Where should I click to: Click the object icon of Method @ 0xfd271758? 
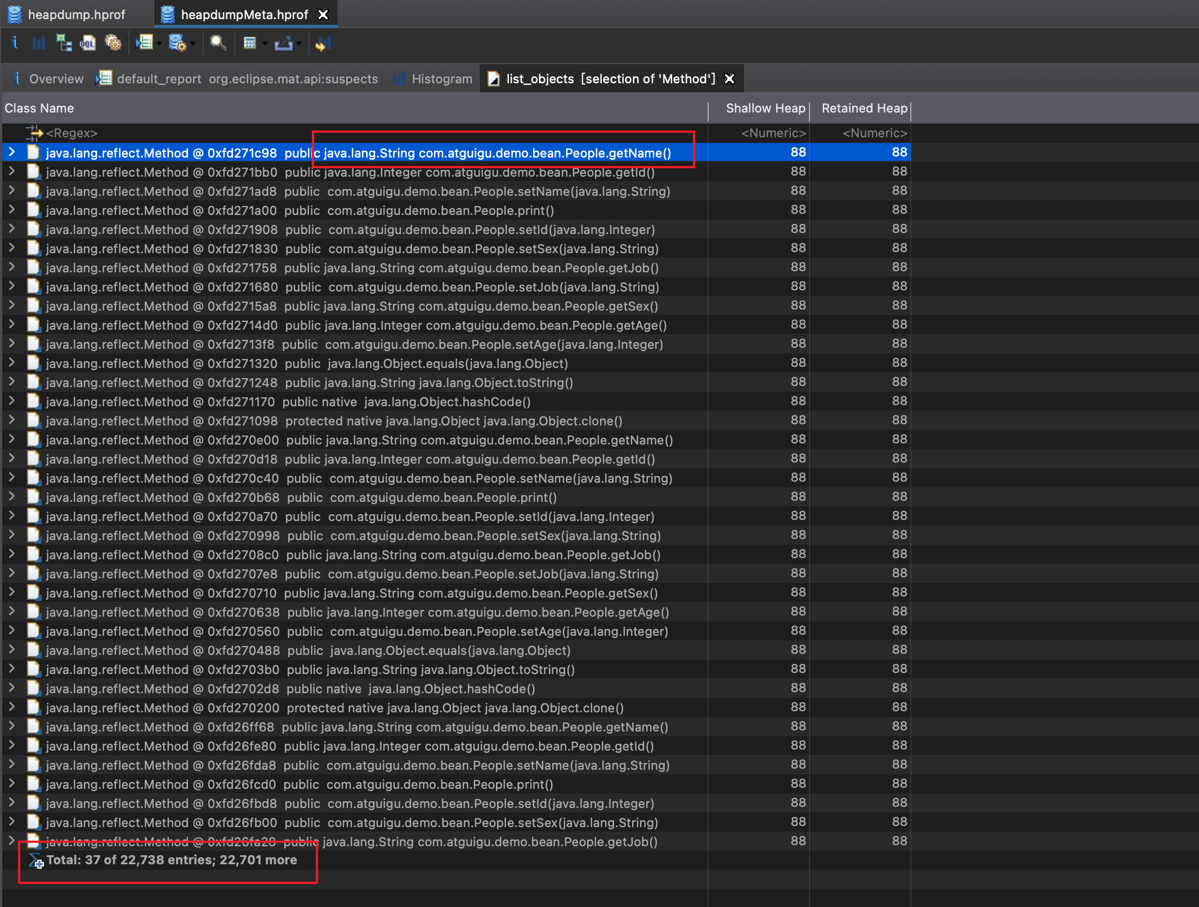pyautogui.click(x=34, y=267)
